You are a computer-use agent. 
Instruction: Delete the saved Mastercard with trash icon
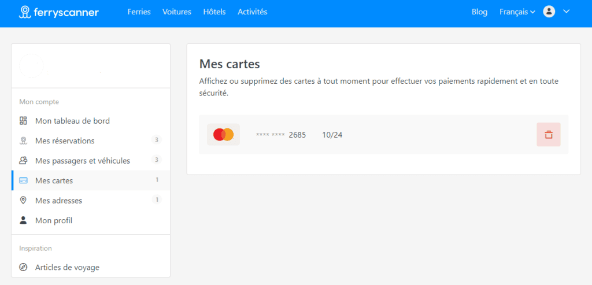coord(548,135)
